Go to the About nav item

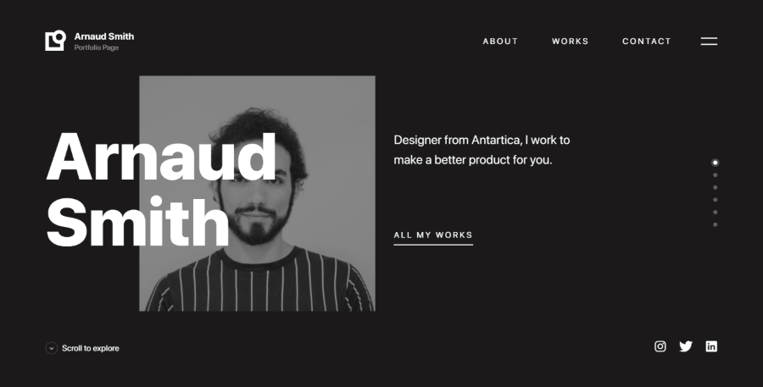tap(500, 41)
